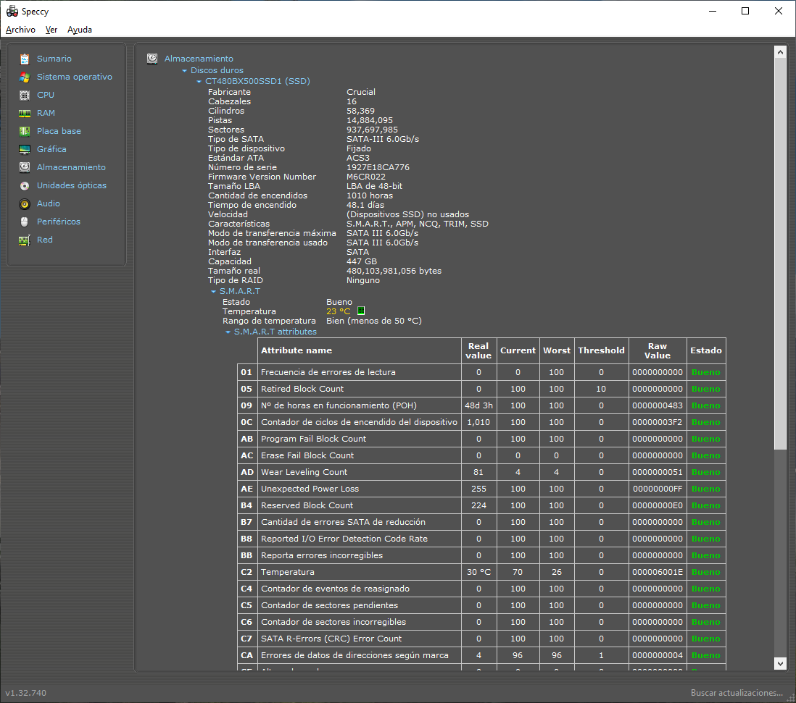Open the Sumario section in the sidebar
The height and width of the screenshot is (703, 796).
coord(26,59)
